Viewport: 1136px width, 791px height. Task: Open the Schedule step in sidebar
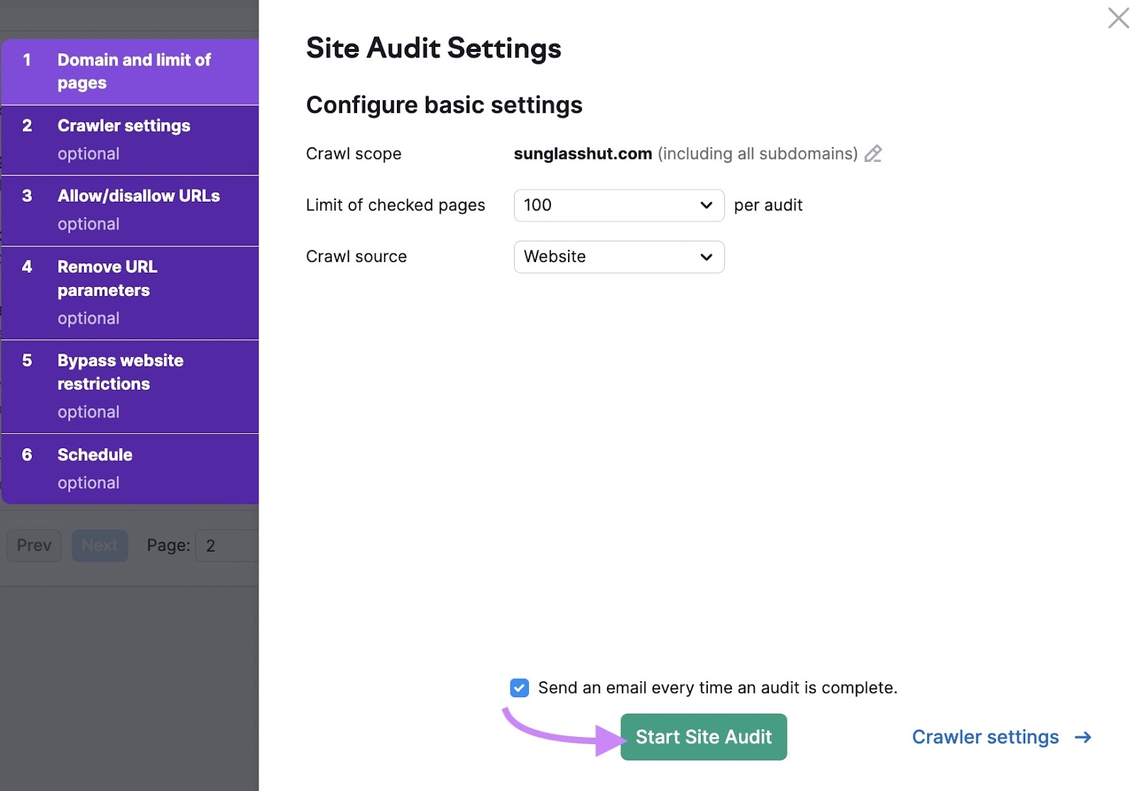click(x=131, y=468)
